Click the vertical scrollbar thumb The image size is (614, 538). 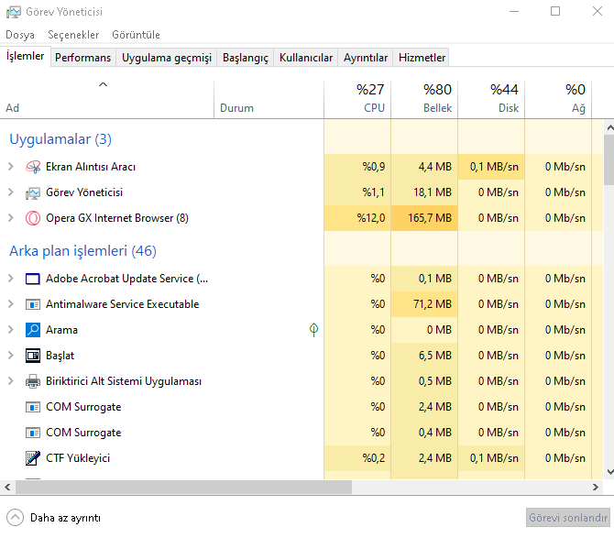pyautogui.click(x=609, y=159)
